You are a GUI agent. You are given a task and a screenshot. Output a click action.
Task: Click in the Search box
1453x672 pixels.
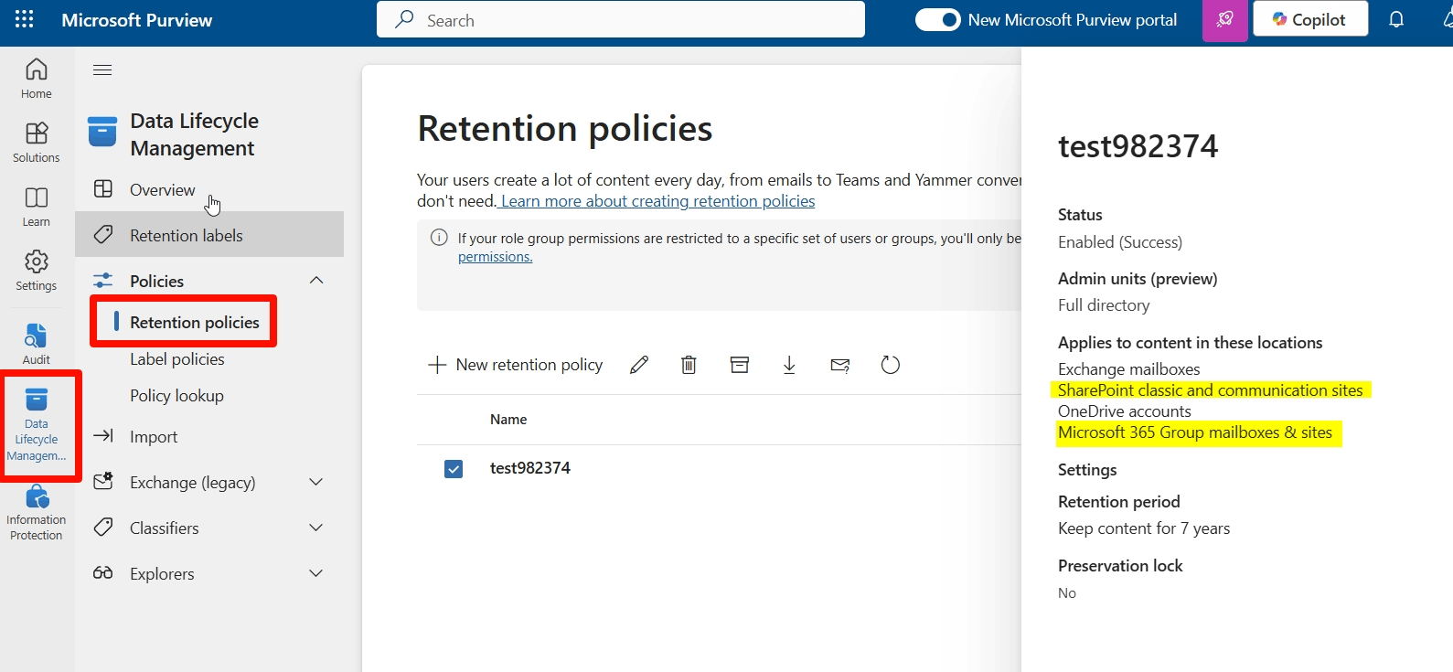[621, 19]
